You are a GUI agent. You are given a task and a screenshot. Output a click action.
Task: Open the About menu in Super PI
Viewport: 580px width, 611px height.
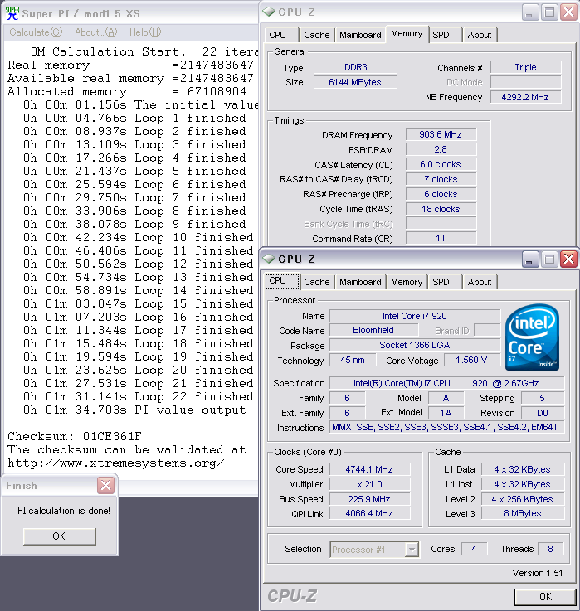(95, 32)
